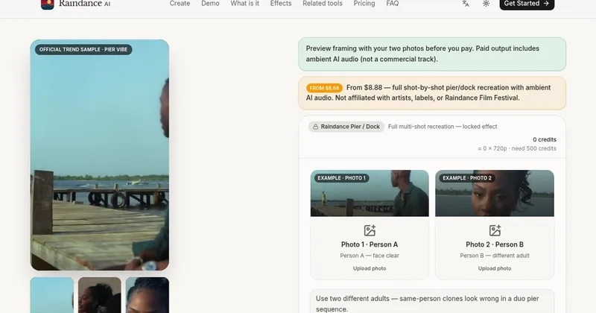Select the first sky thumbnail below the sample
The height and width of the screenshot is (313, 596).
tap(51, 295)
